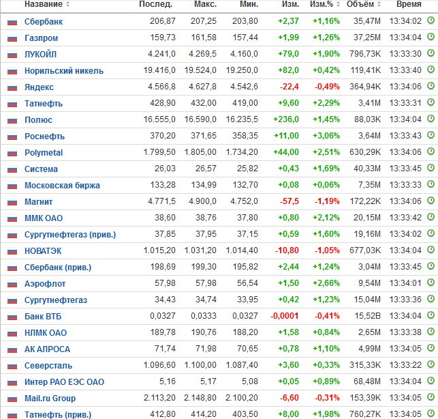Open the Северсталь stock link

tap(48, 366)
